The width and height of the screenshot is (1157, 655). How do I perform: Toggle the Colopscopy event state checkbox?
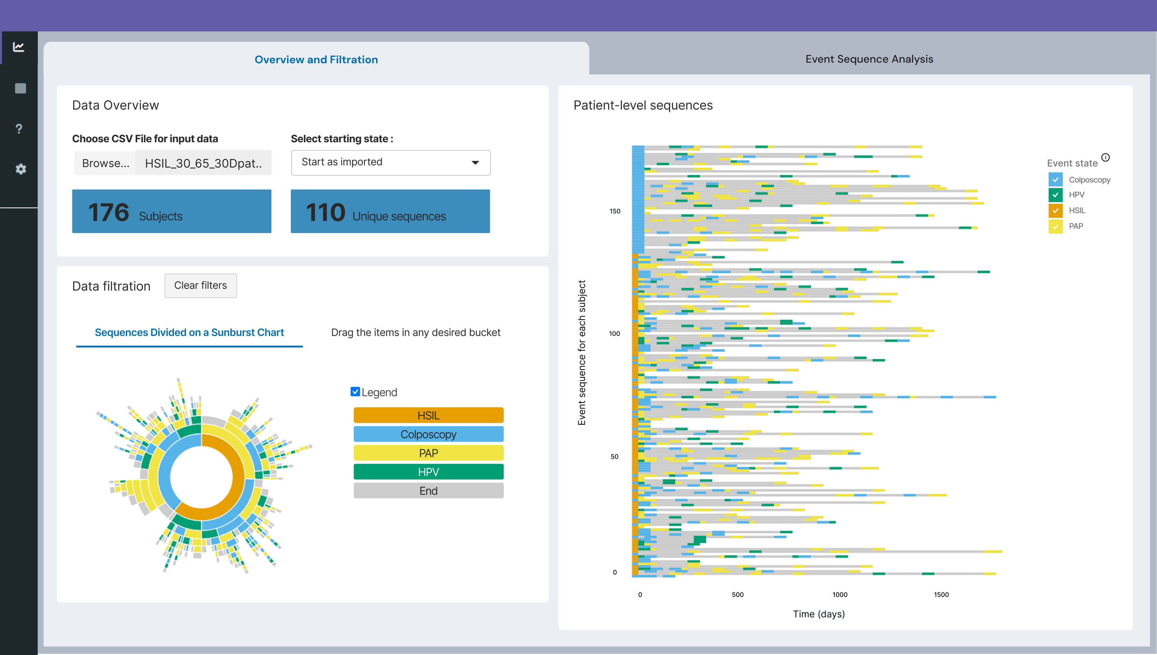coord(1055,179)
